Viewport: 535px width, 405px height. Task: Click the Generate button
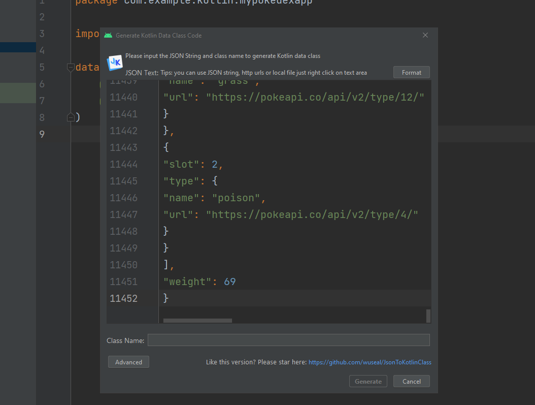point(368,381)
